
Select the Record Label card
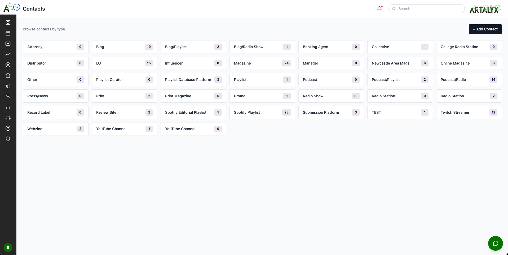click(x=56, y=112)
